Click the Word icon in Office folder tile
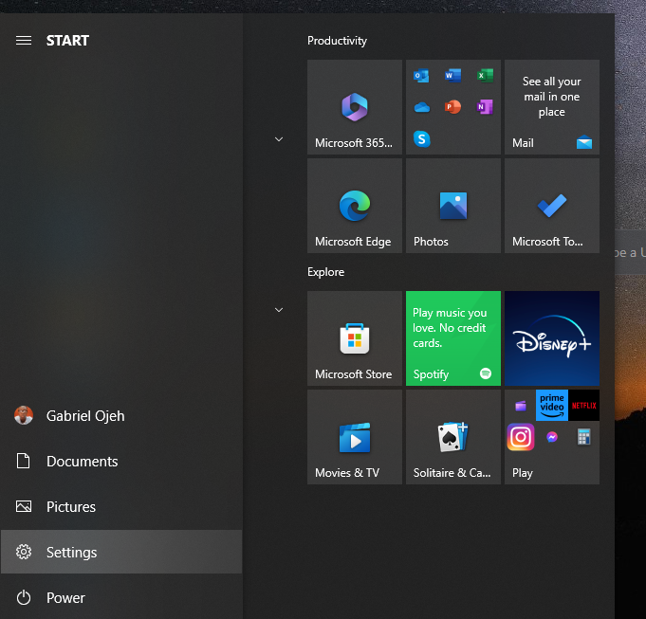 coord(453,76)
